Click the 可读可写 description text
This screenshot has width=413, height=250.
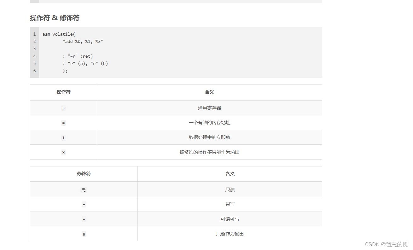pos(230,219)
